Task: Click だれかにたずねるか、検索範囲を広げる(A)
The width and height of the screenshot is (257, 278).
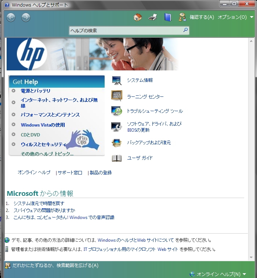Action: point(55,266)
